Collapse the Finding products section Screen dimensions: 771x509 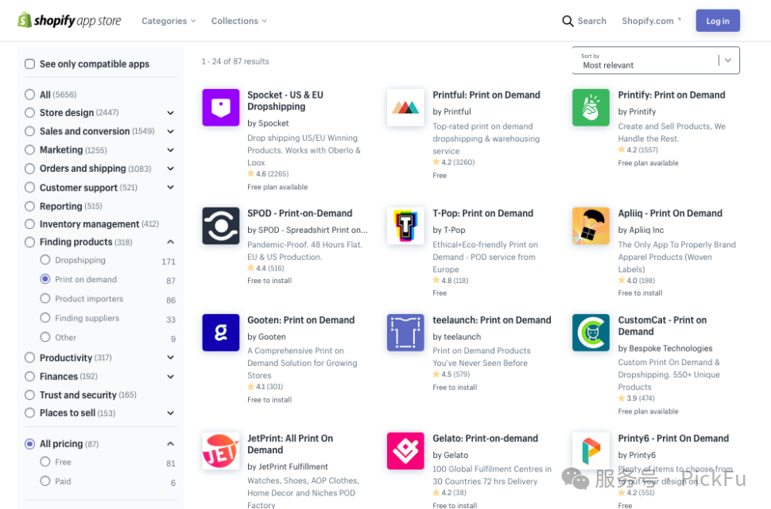click(x=171, y=242)
